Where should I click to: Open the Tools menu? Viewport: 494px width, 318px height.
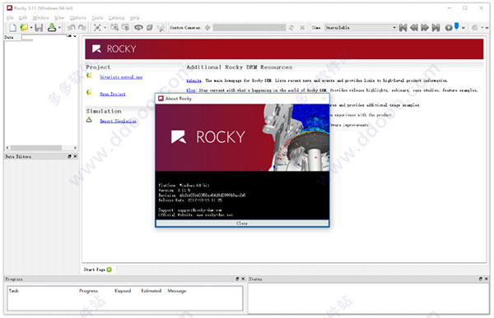(x=97, y=18)
